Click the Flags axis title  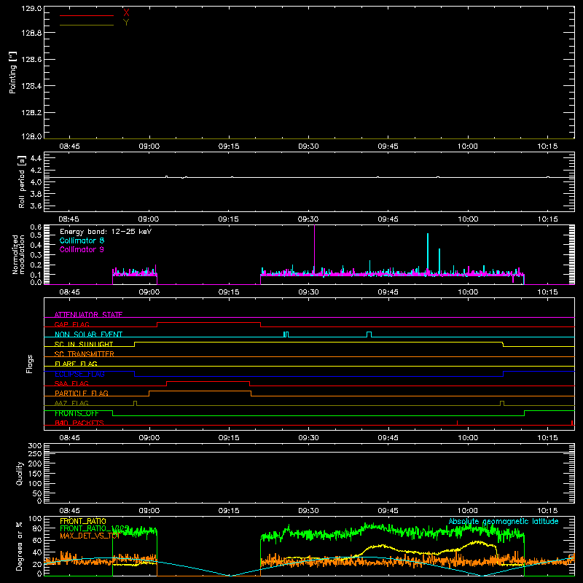point(29,364)
